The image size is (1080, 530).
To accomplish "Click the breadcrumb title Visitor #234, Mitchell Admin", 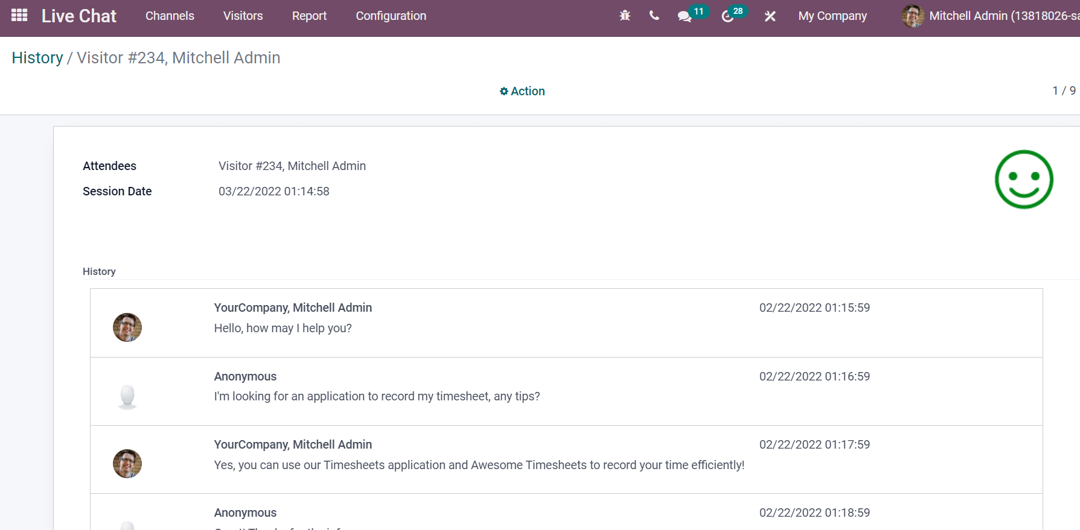I will [x=179, y=58].
